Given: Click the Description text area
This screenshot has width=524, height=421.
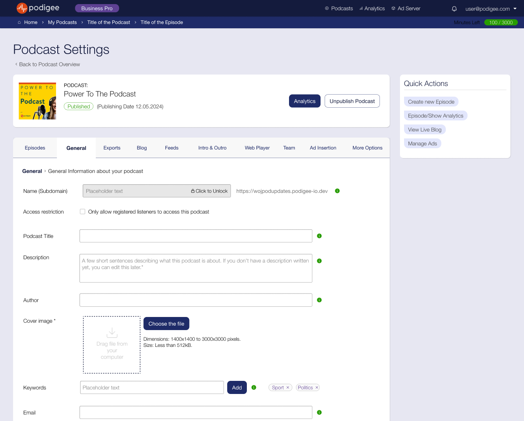Looking at the screenshot, I should pyautogui.click(x=196, y=268).
